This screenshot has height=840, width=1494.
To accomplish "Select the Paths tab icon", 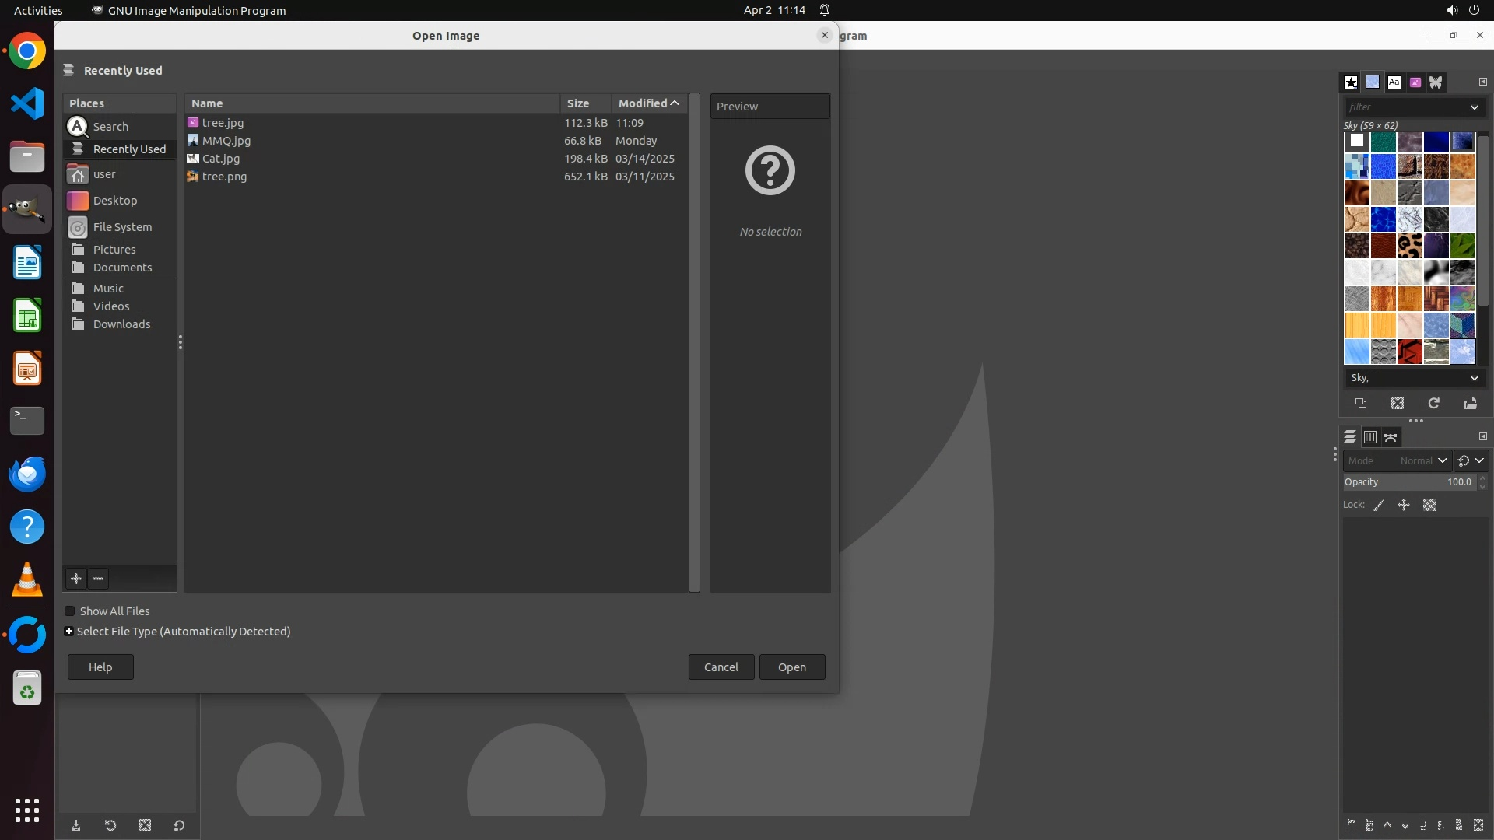I will (x=1391, y=437).
